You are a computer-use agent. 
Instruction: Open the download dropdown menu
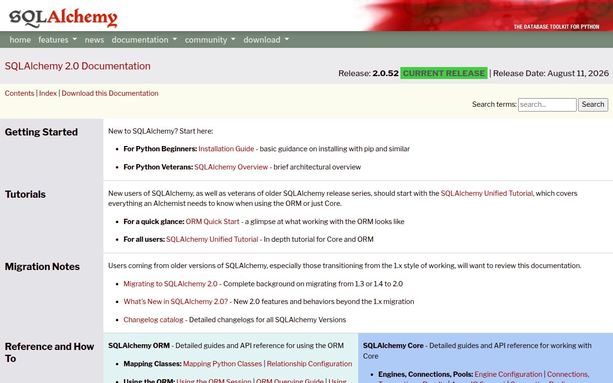(x=266, y=40)
